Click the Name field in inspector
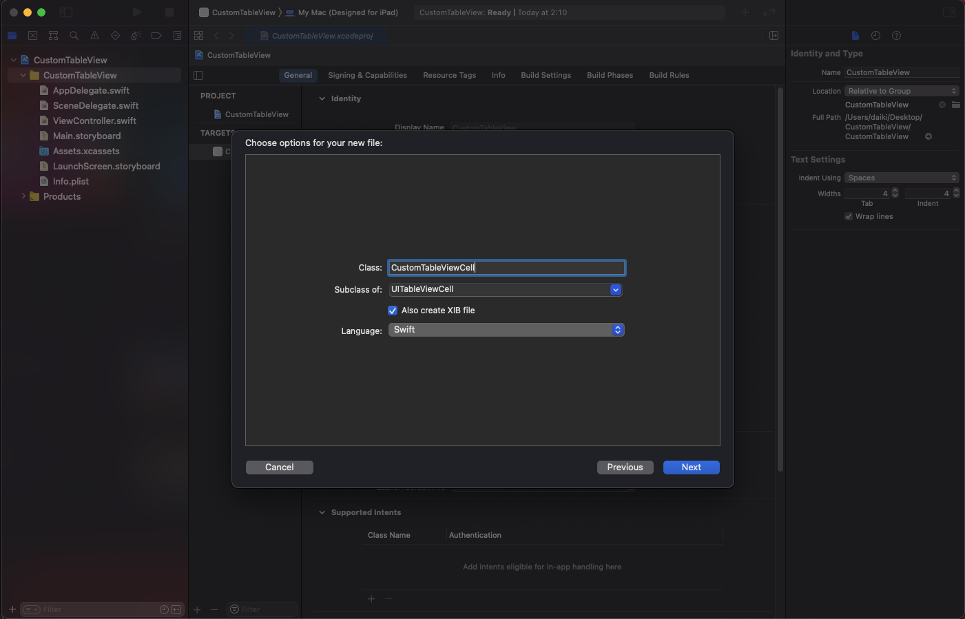 click(902, 72)
